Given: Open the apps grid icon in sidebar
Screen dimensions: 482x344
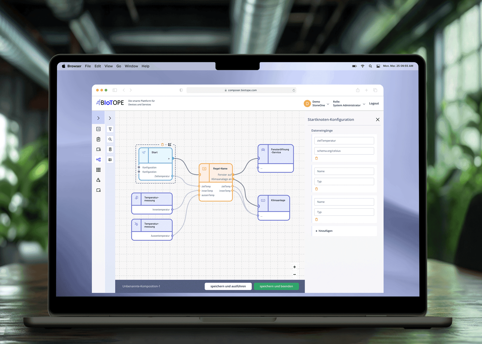Looking at the screenshot, I should coord(98,170).
